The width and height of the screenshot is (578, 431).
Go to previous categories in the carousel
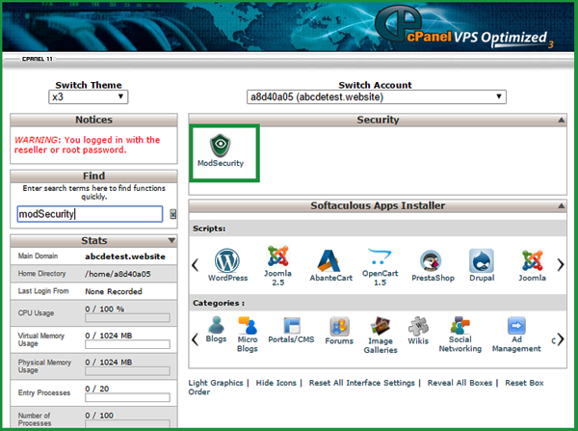196,339
